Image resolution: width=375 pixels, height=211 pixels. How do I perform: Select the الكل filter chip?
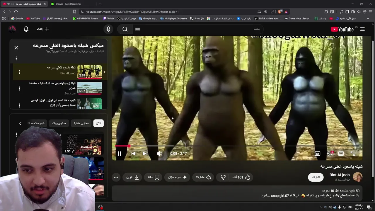coord(98,123)
